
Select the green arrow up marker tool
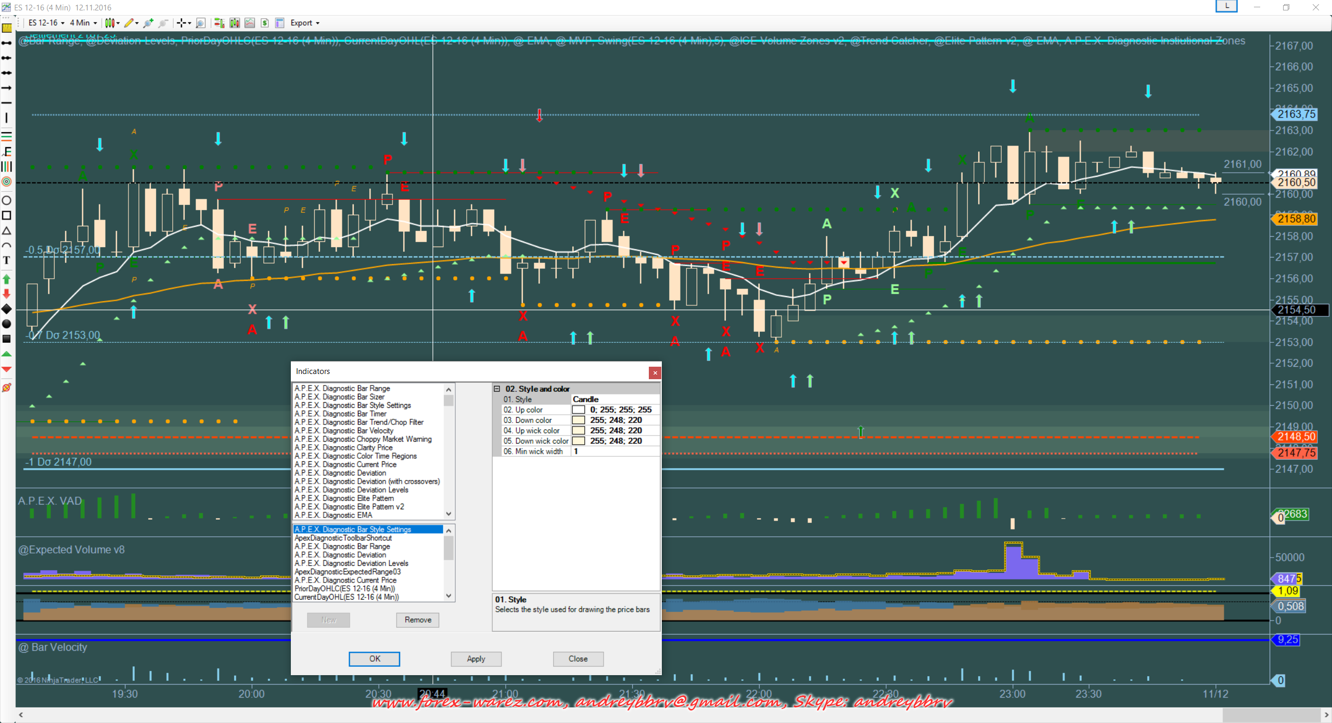click(x=7, y=279)
